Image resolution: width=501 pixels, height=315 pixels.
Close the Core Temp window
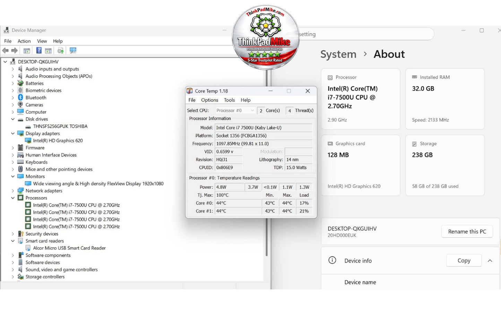tap(308, 91)
